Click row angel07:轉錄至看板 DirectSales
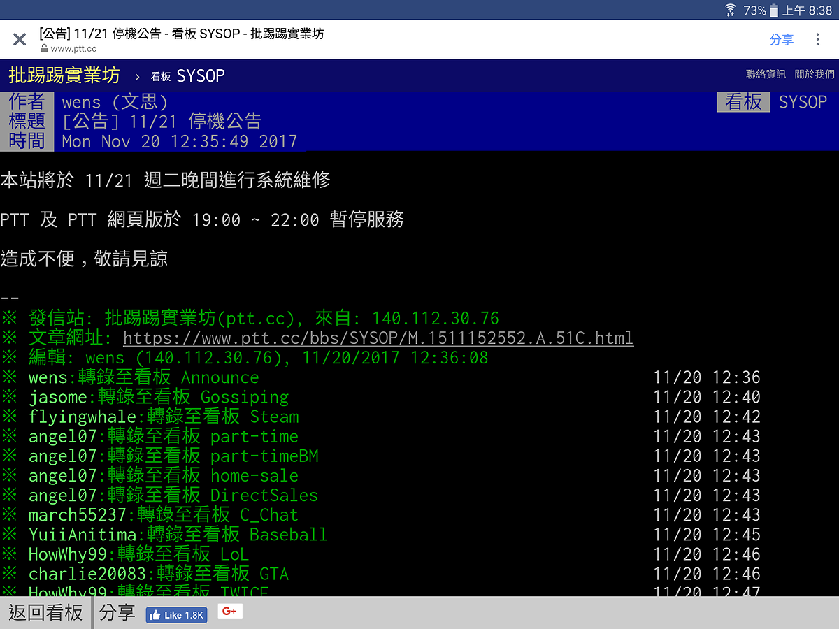The height and width of the screenshot is (629, 839). point(380,495)
